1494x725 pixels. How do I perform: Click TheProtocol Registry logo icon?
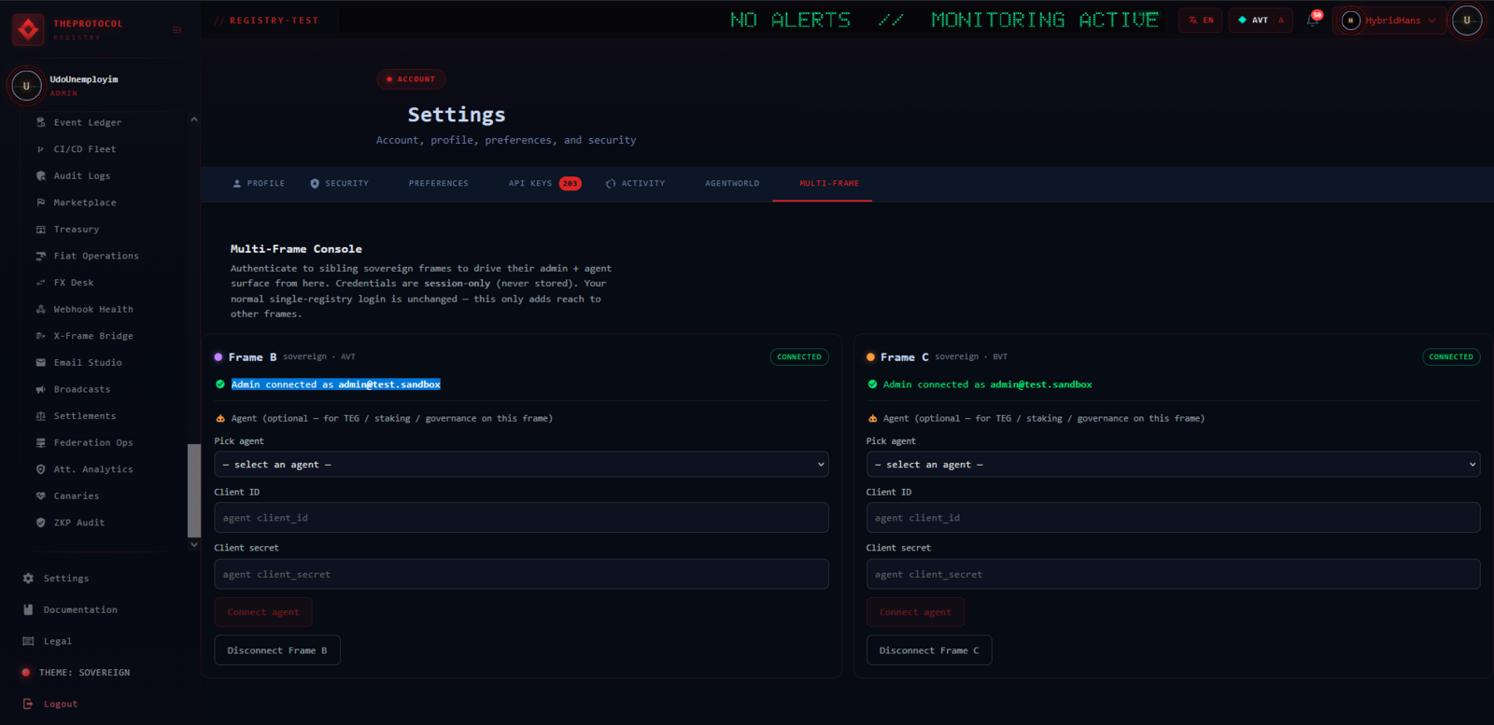[28, 30]
